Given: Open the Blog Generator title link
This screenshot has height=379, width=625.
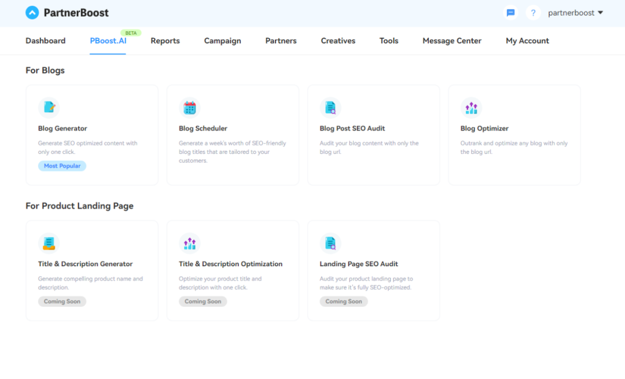Looking at the screenshot, I should coord(62,128).
